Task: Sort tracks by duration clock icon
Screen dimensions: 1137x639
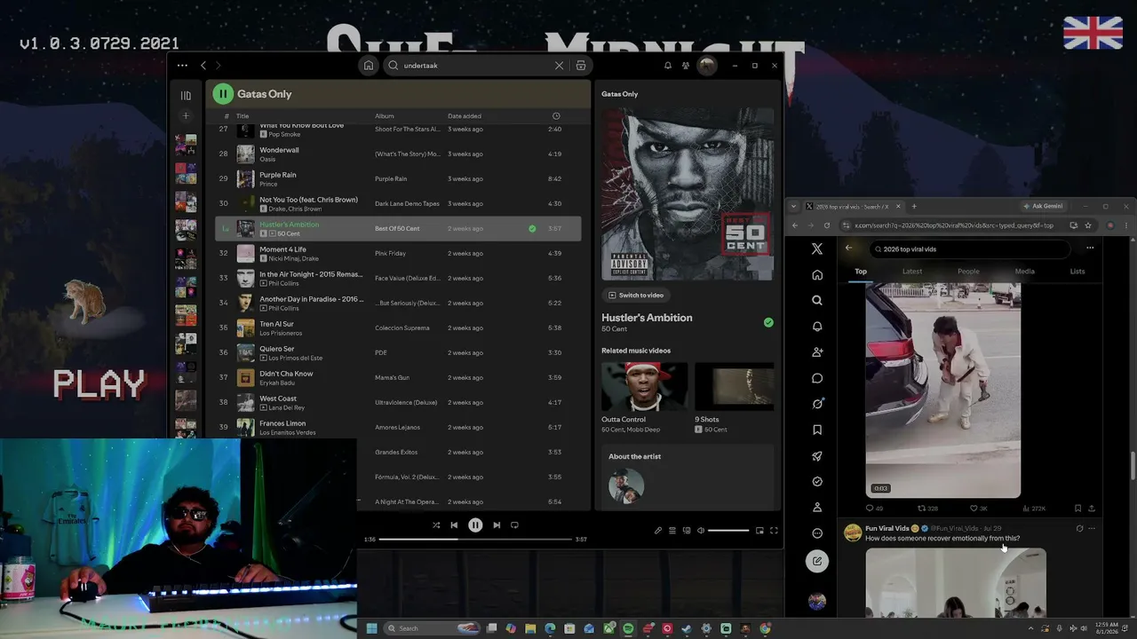Action: click(556, 116)
